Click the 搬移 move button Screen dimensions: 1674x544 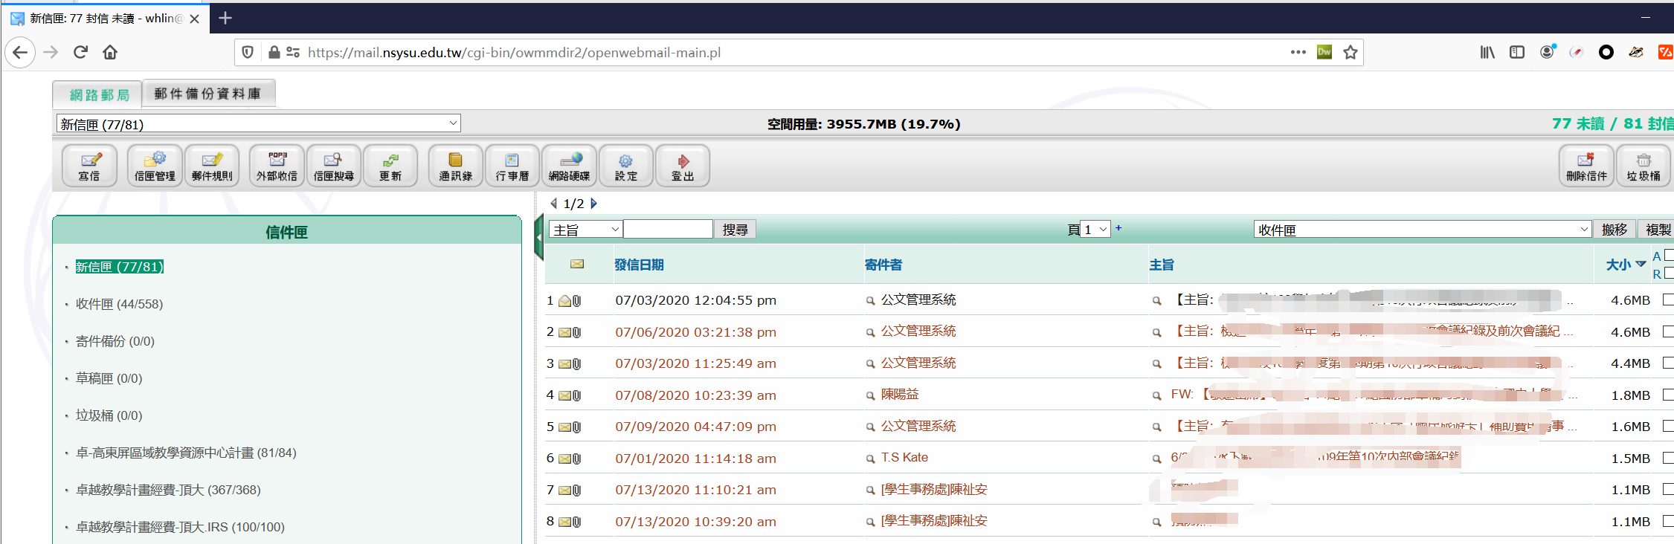tap(1615, 230)
